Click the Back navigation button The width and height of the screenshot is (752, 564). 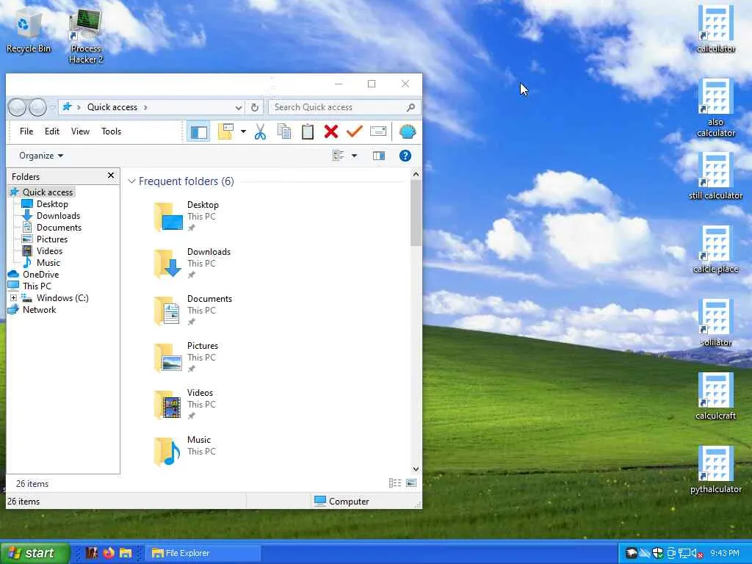(18, 107)
